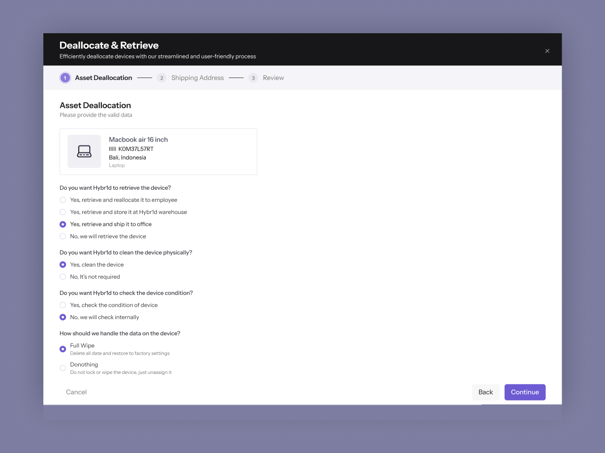Select retrieve and reallocate to employee
The width and height of the screenshot is (605, 453).
click(x=63, y=200)
